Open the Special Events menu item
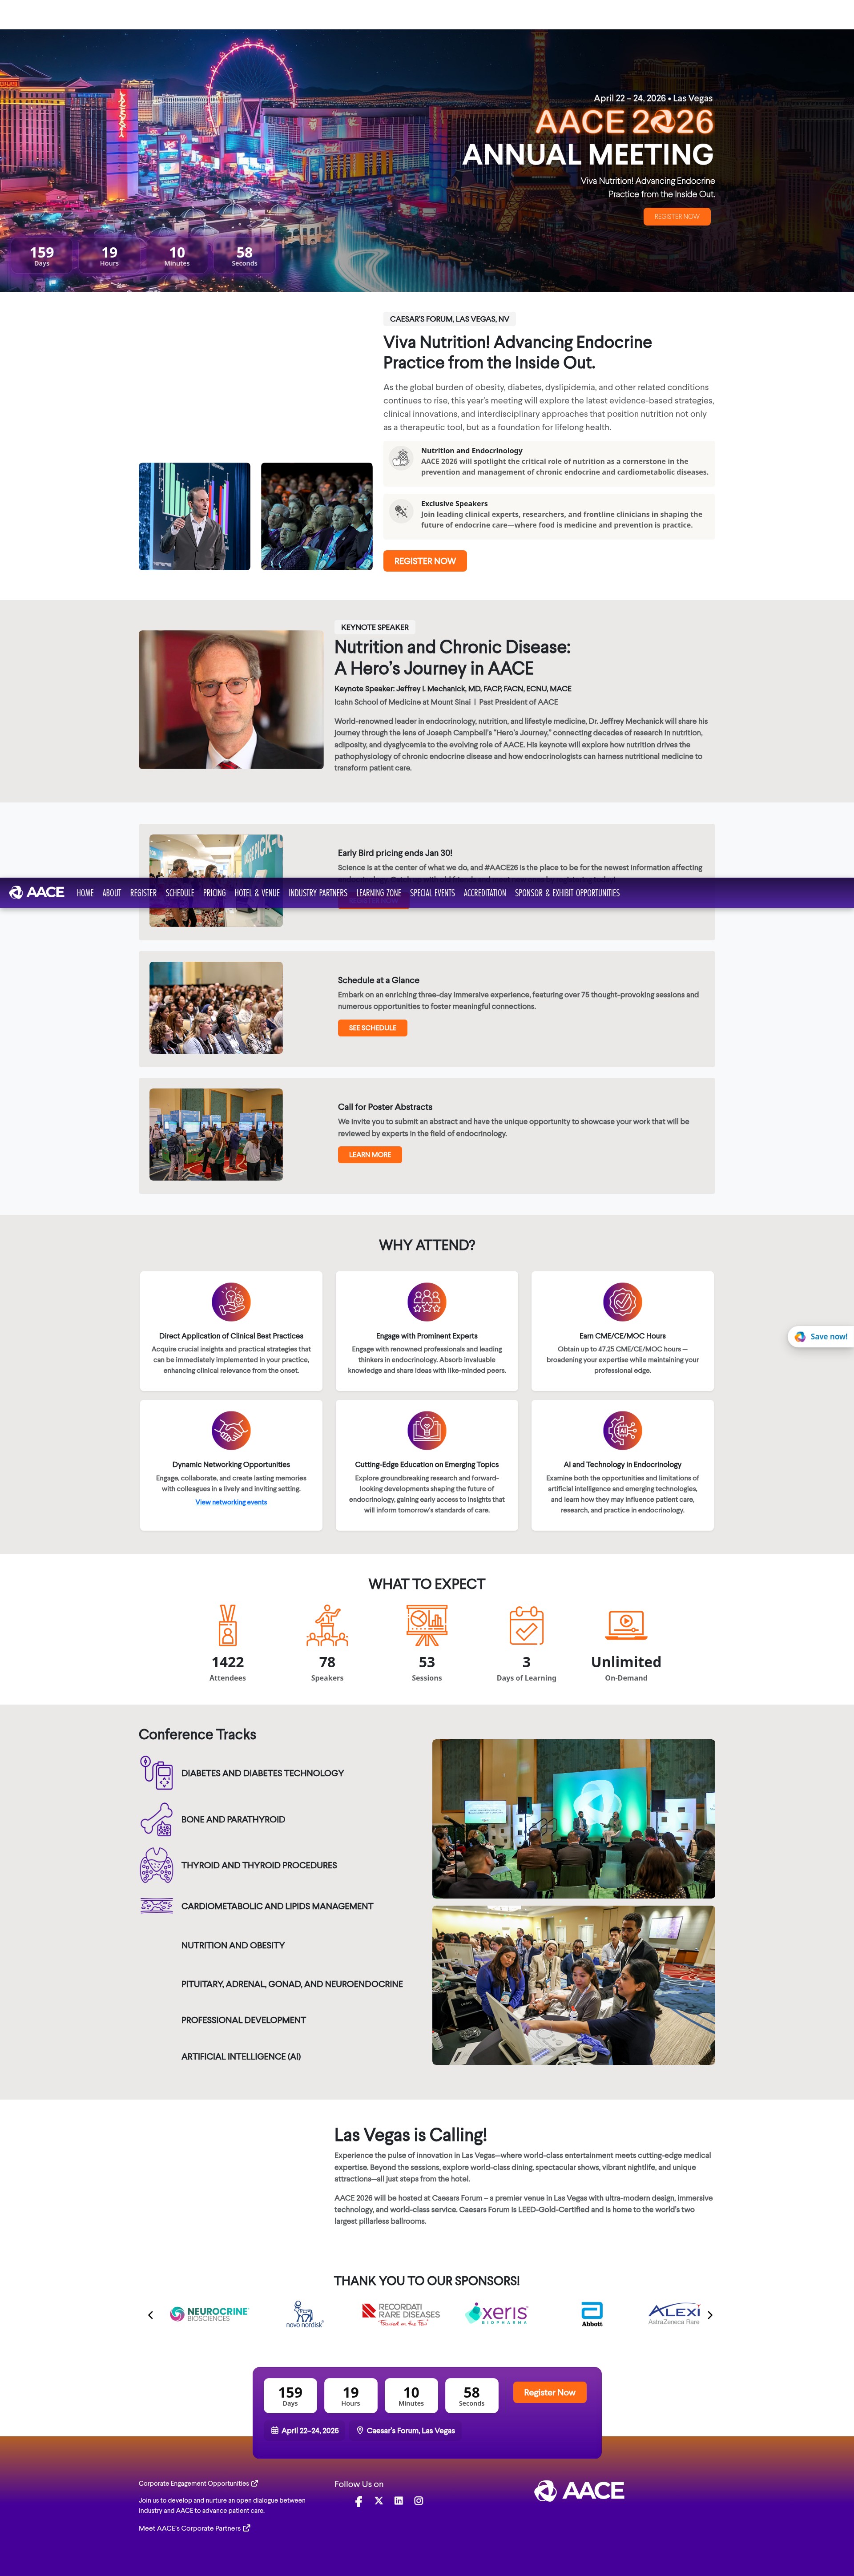 (x=432, y=893)
